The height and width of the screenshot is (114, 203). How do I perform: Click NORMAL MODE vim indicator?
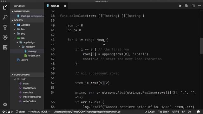point(39,112)
